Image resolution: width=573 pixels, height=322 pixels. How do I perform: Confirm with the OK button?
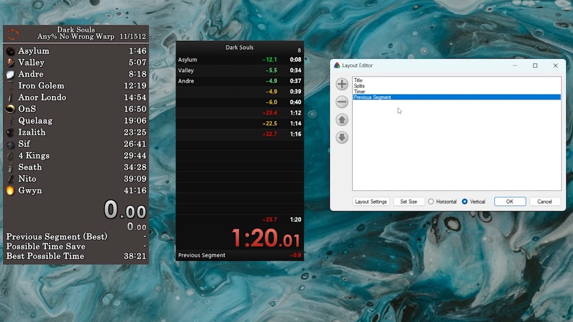click(510, 202)
